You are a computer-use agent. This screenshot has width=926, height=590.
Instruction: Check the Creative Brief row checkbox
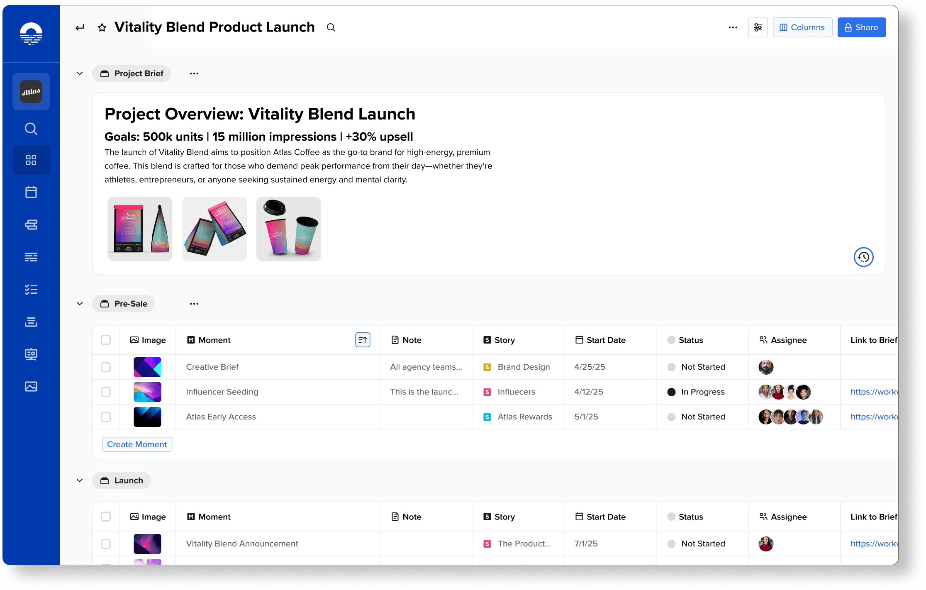pos(106,367)
